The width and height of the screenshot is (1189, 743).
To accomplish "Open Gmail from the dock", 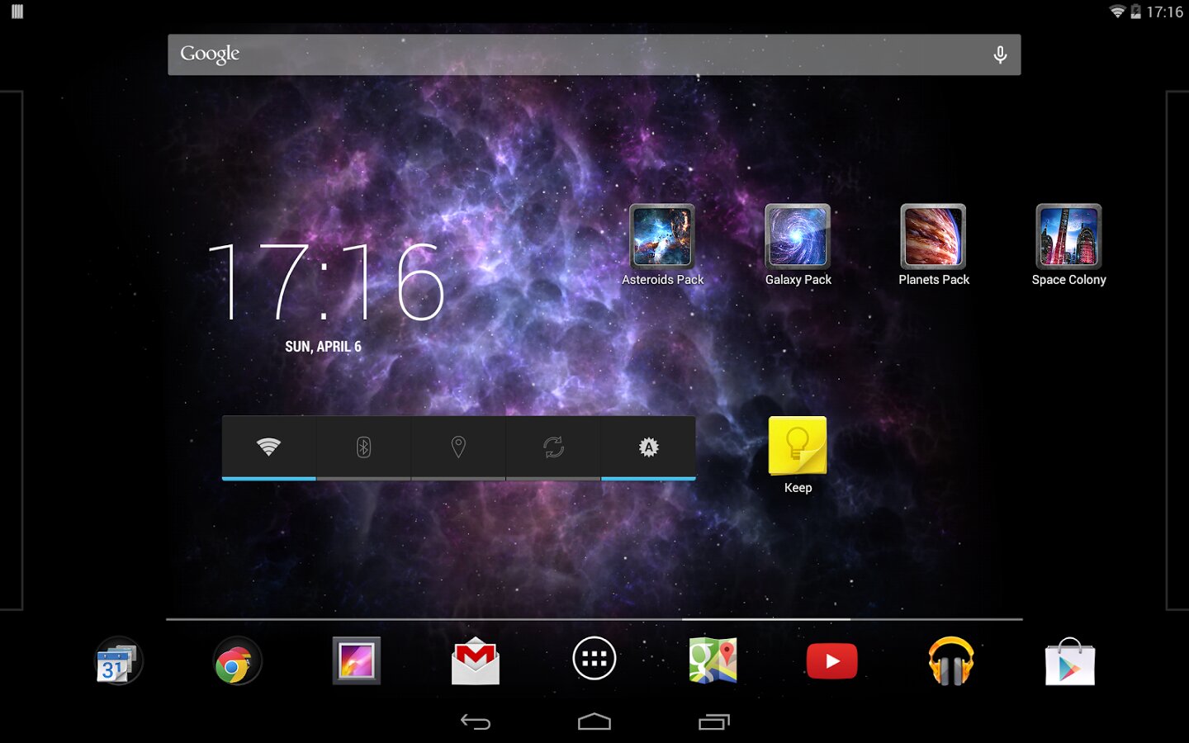I will coord(476,660).
